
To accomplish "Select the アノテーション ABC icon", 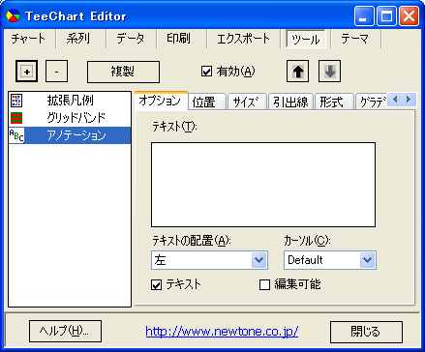I will 16,135.
